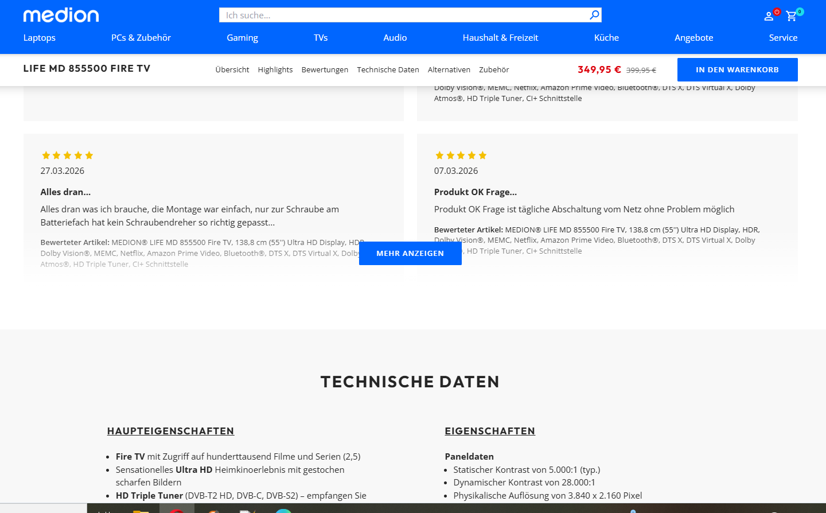Click the 'LIFE MD 855500 FIRE TV' product title
The height and width of the screenshot is (513, 826).
coord(87,68)
